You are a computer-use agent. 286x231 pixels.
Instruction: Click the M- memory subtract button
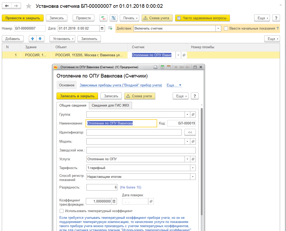point(188,67)
